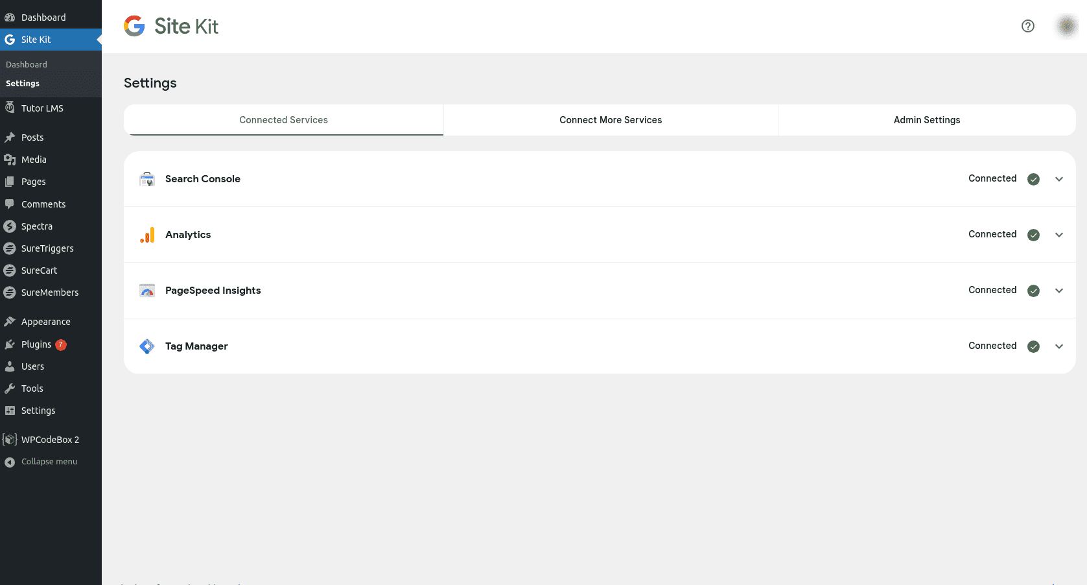
Task: Expand the Analytics connection details
Action: [x=1059, y=235]
